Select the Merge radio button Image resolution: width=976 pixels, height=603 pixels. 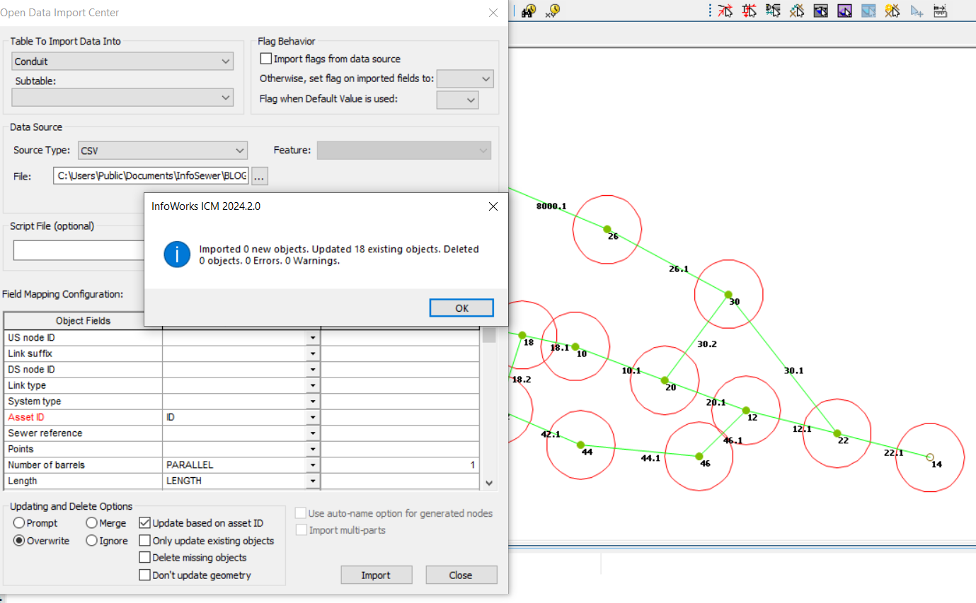[x=93, y=523]
